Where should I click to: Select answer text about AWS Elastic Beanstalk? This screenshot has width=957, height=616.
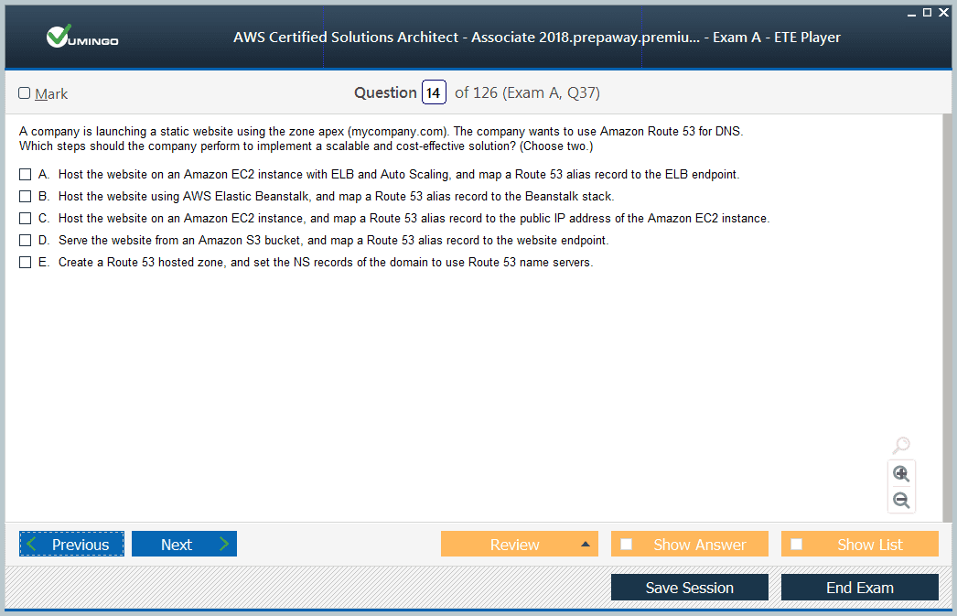[337, 197]
